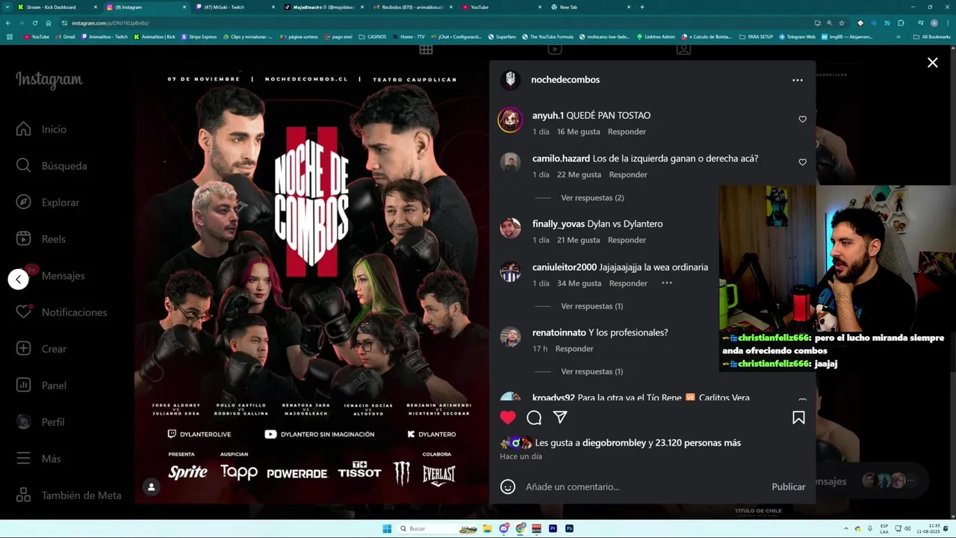Open the CASINOS bookmarks folder

tap(373, 37)
